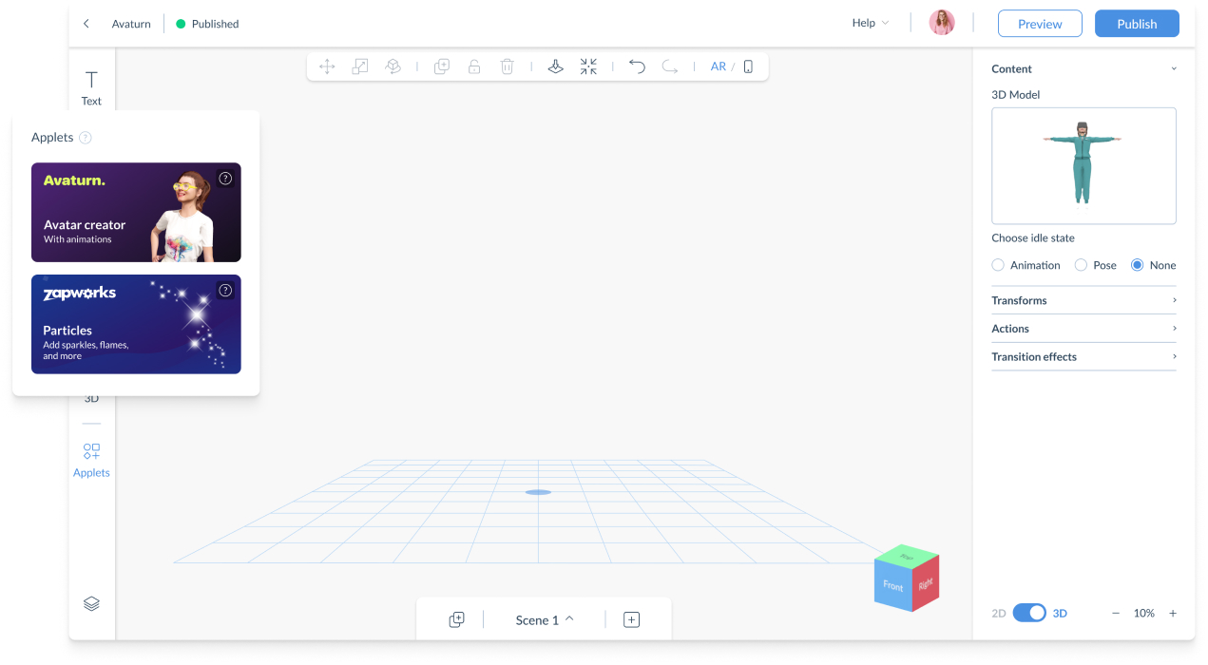The height and width of the screenshot is (665, 1208).
Task: Open the Applets panel in the sidebar
Action: point(91,459)
